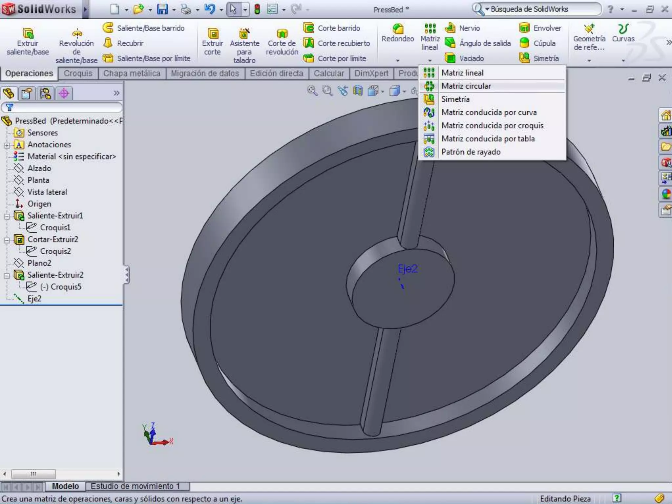
Task: Click the Extruir saliente/base icon
Action: pos(28,34)
